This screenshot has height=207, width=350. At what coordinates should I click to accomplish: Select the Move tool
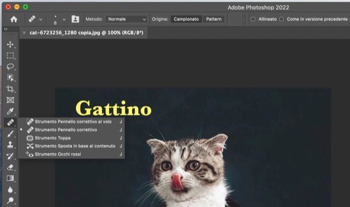pyautogui.click(x=10, y=44)
